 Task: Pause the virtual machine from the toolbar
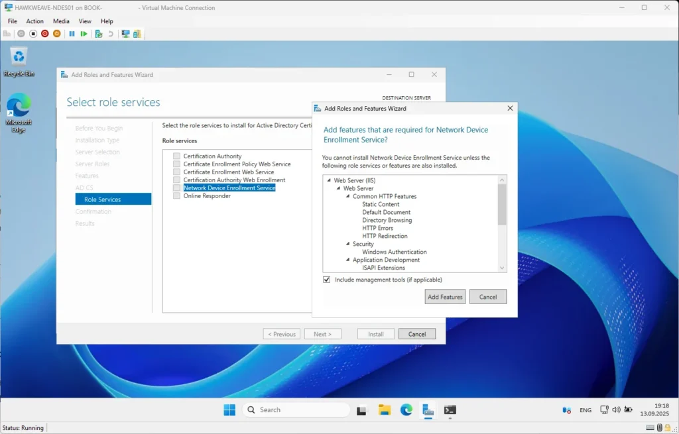tap(72, 34)
